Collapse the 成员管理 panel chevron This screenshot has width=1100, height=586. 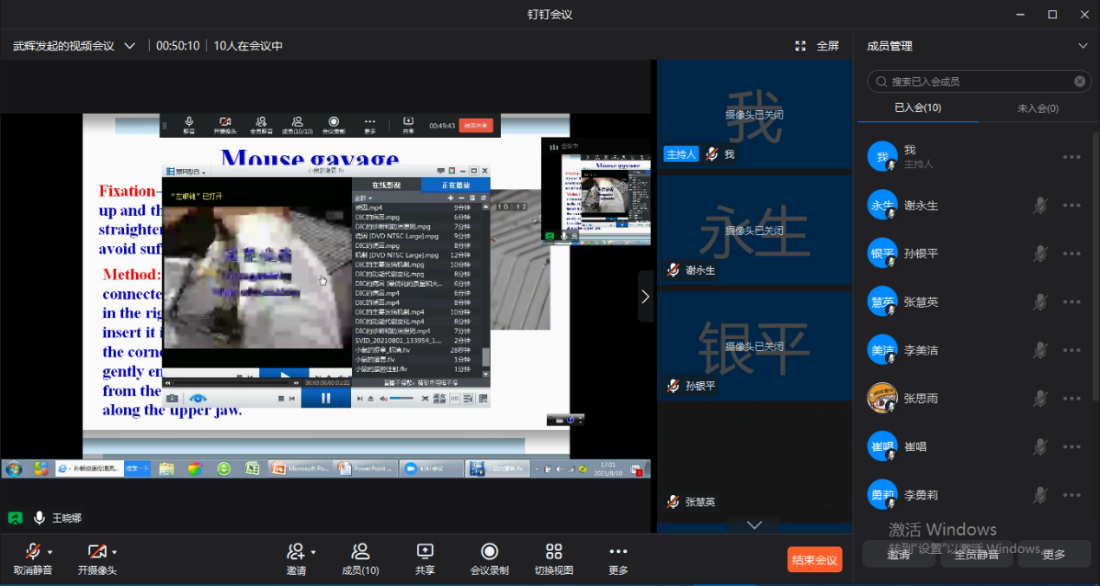(x=1082, y=46)
